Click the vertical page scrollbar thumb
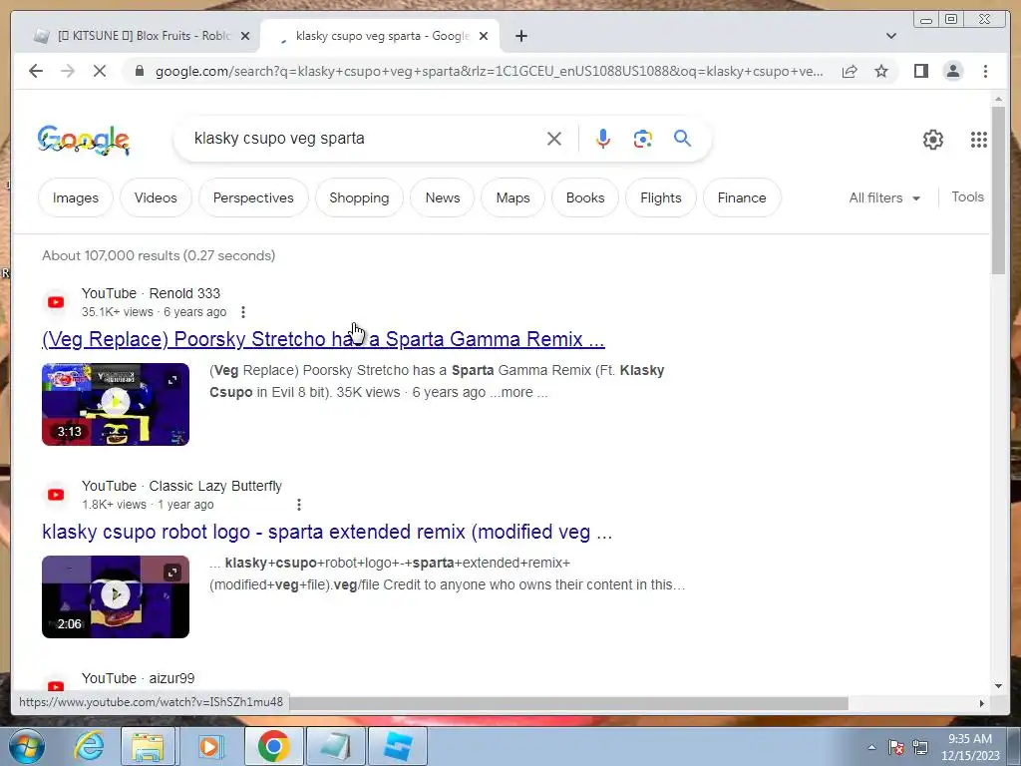 point(998,191)
